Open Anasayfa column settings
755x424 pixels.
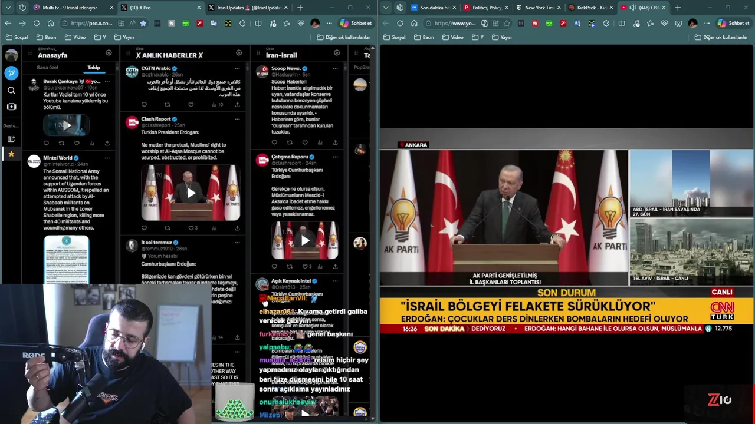coord(109,53)
